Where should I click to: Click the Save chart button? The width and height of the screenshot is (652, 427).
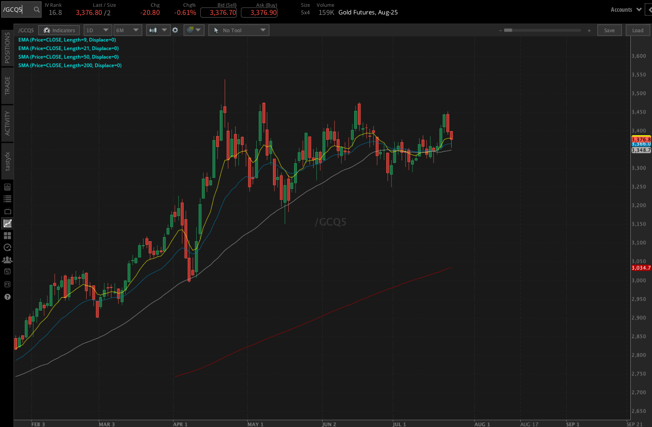pyautogui.click(x=609, y=30)
